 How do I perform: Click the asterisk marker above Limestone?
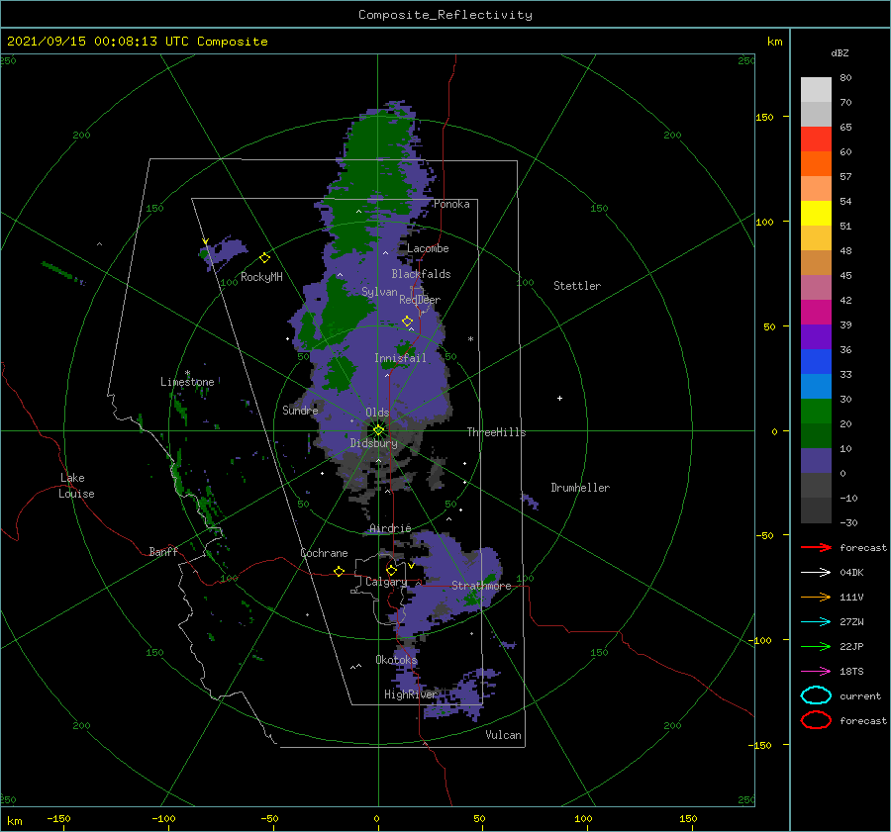pyautogui.click(x=187, y=373)
